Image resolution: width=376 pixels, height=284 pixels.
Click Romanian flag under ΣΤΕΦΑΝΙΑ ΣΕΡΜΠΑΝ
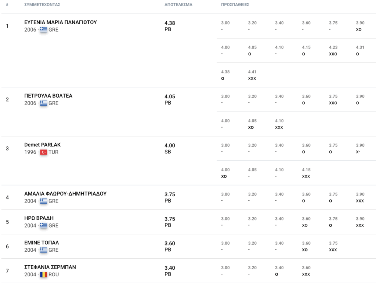pos(43,274)
